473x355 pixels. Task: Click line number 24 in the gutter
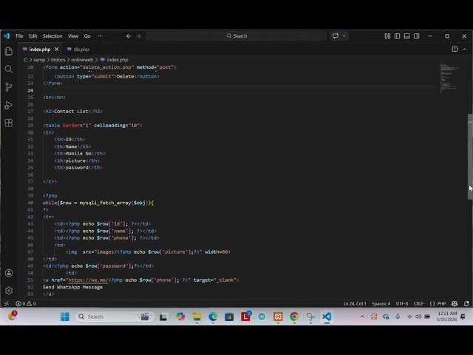tap(30, 90)
